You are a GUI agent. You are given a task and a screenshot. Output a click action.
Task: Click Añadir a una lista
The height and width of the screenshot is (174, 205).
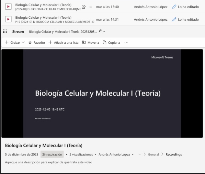pos(63,43)
